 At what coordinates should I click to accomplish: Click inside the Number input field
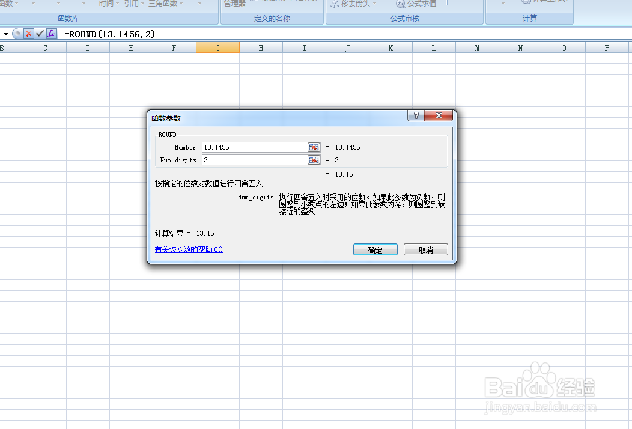pyautogui.click(x=255, y=147)
